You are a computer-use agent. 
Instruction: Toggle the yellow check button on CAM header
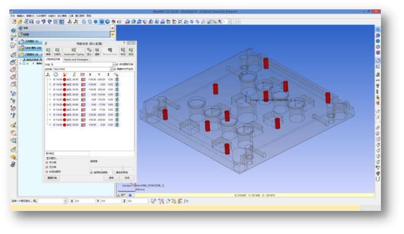click(113, 34)
